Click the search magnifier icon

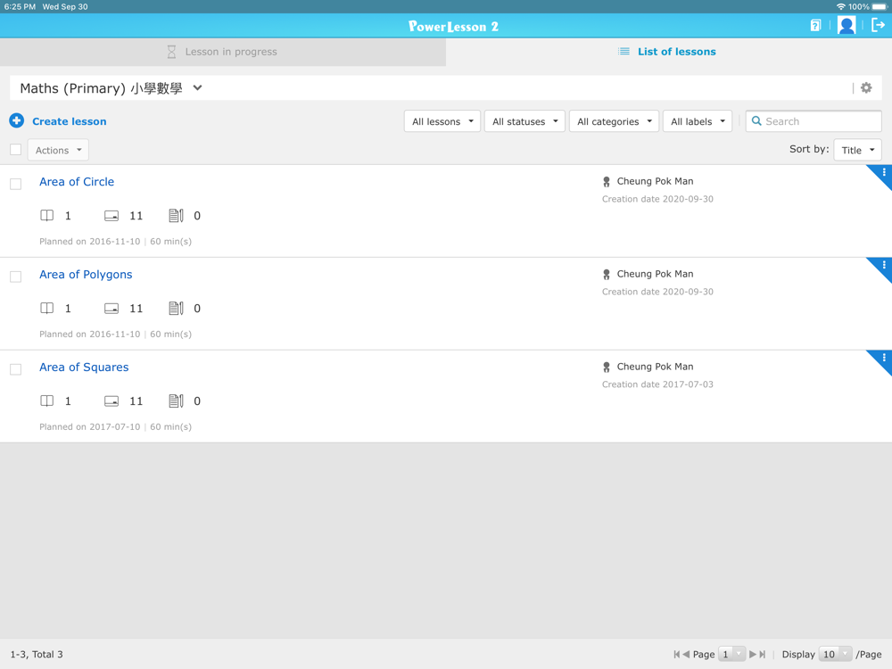coord(756,121)
